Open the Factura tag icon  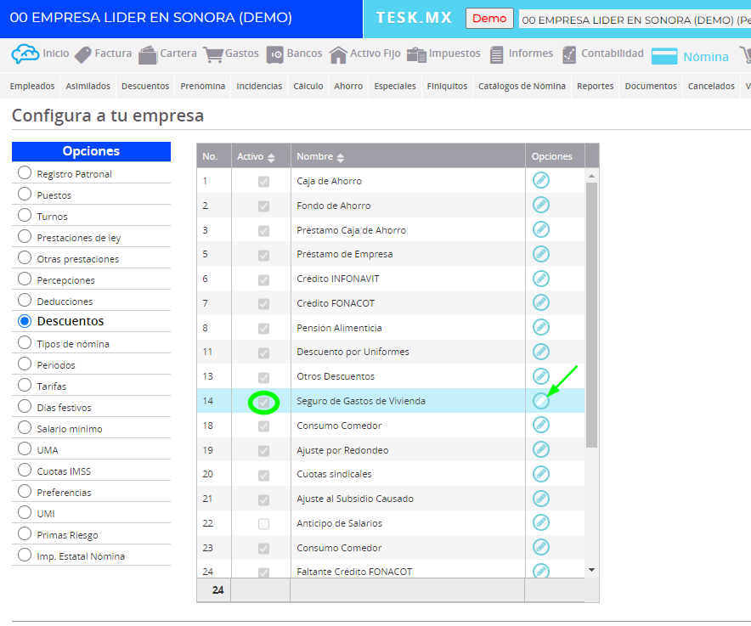[x=83, y=54]
